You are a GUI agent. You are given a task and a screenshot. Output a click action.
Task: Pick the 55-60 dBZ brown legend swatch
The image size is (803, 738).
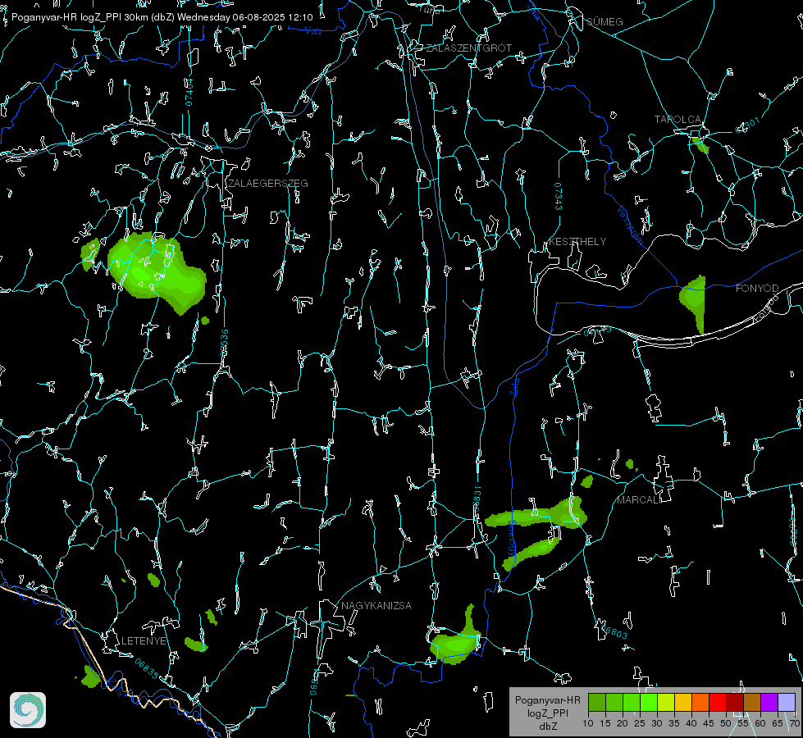coord(752,702)
